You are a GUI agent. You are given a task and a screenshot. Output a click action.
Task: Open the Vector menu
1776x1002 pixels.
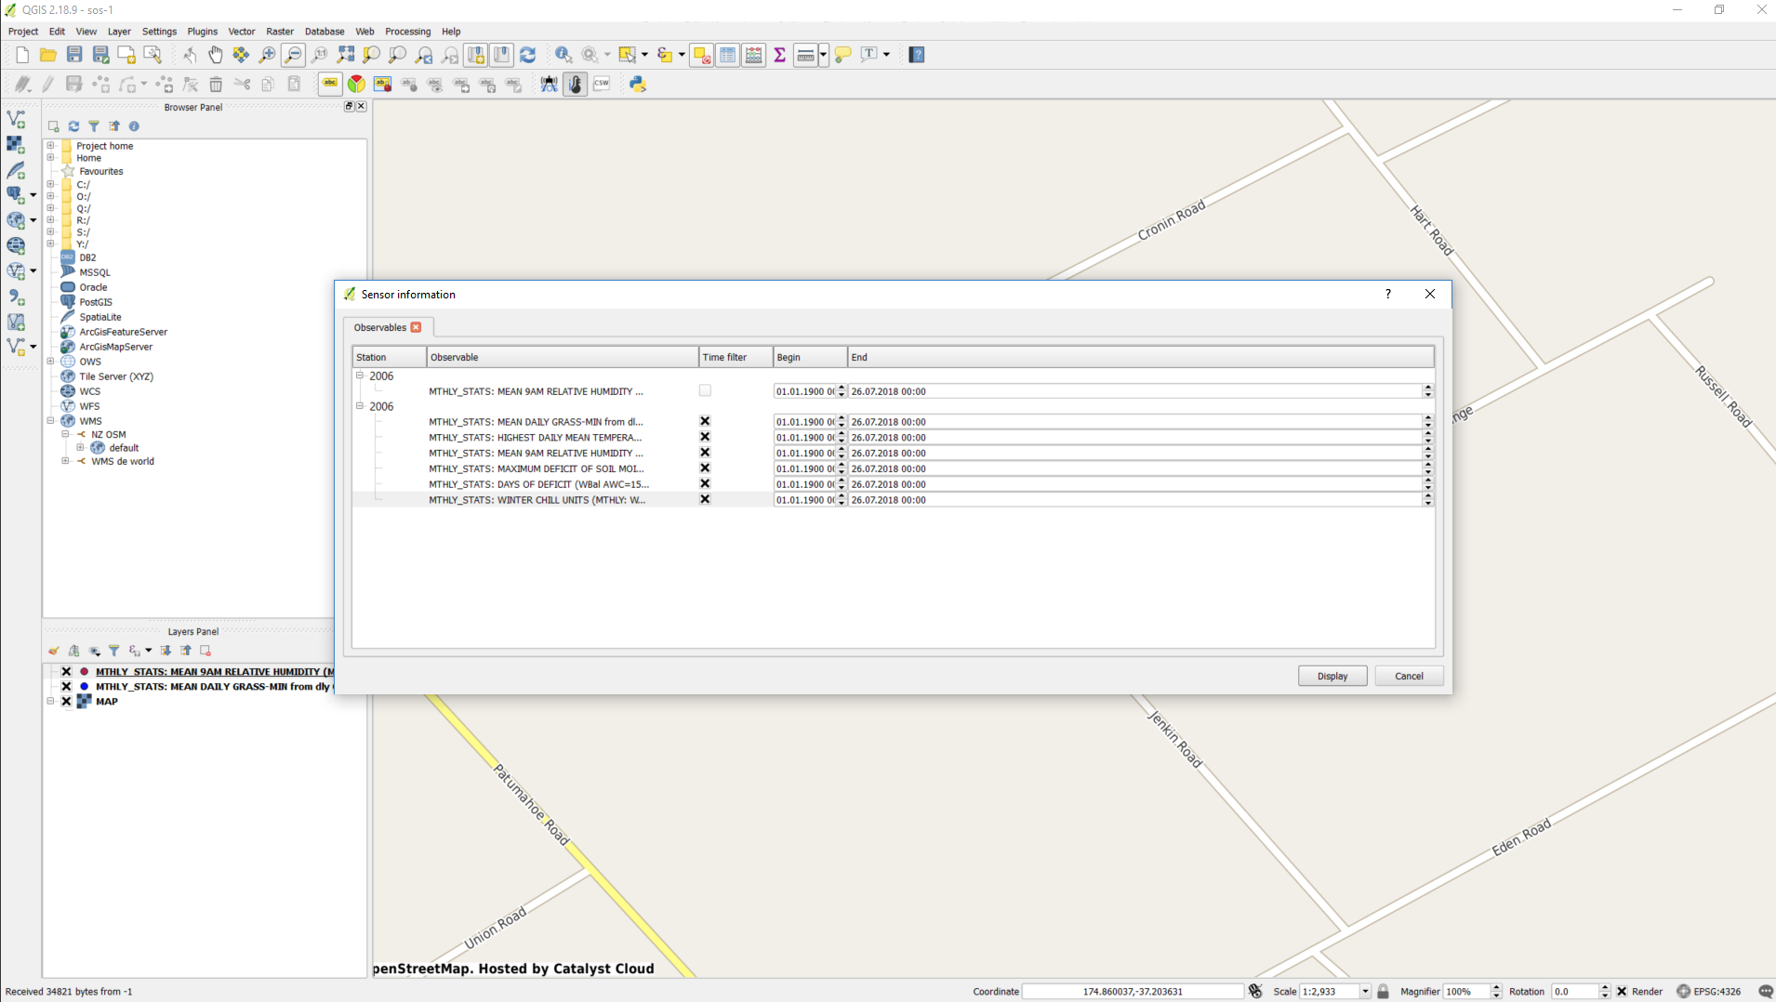tap(242, 32)
